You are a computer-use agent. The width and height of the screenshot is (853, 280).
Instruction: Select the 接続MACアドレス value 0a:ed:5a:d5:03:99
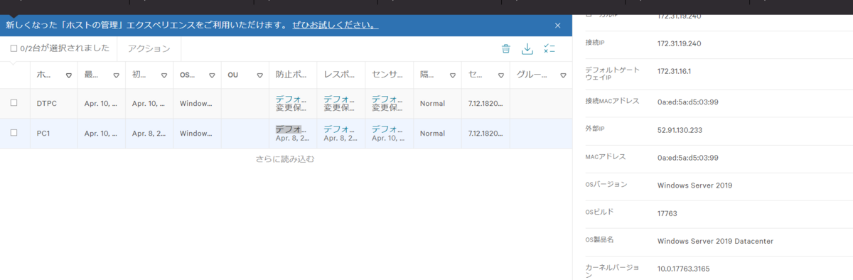(x=688, y=102)
